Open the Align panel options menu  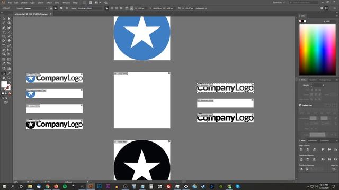(x=337, y=141)
